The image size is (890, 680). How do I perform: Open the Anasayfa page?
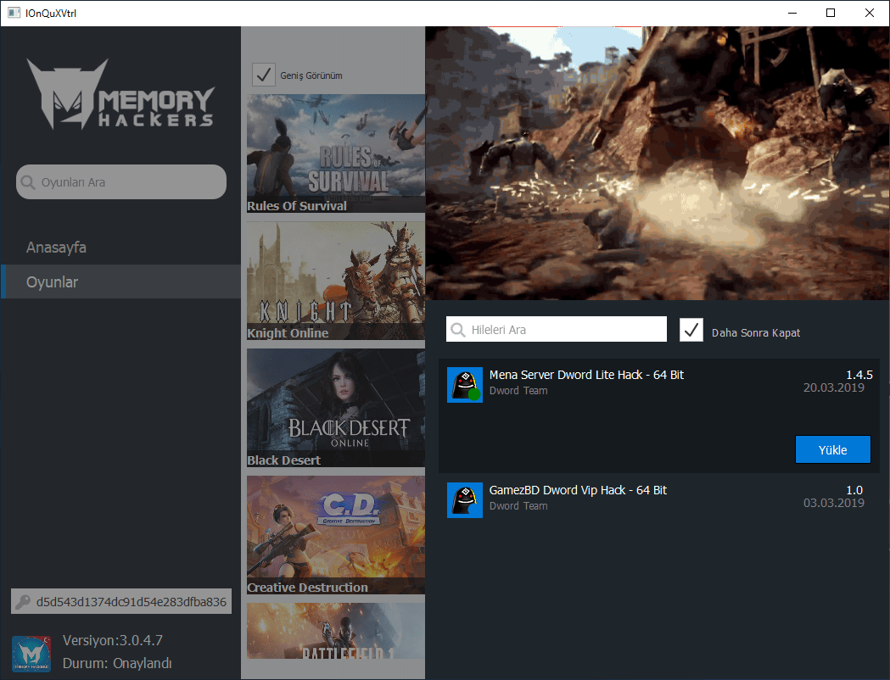[x=56, y=248]
